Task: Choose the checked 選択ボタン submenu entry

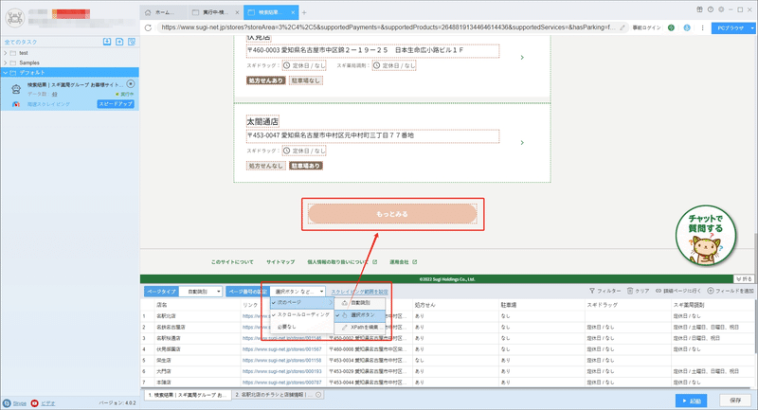Action: [x=360, y=315]
